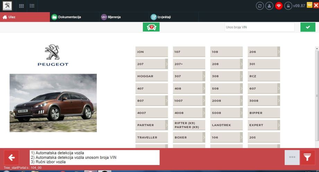Image resolution: width=319 pixels, height=172 pixels.
Task: Select the 108 model
Action: pos(226,52)
